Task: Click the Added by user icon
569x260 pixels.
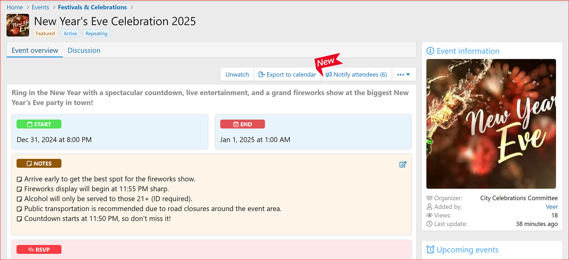Action: coord(429,207)
